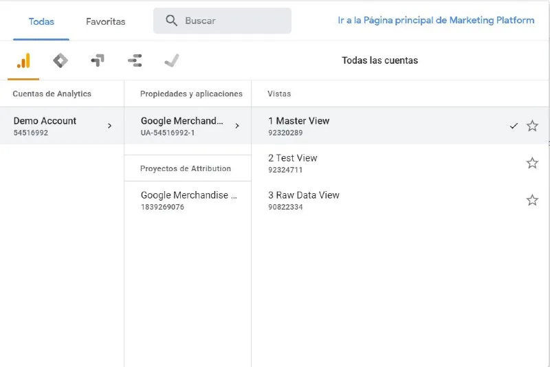Select the Optimize product icon
The width and height of the screenshot is (550, 367).
98,60
